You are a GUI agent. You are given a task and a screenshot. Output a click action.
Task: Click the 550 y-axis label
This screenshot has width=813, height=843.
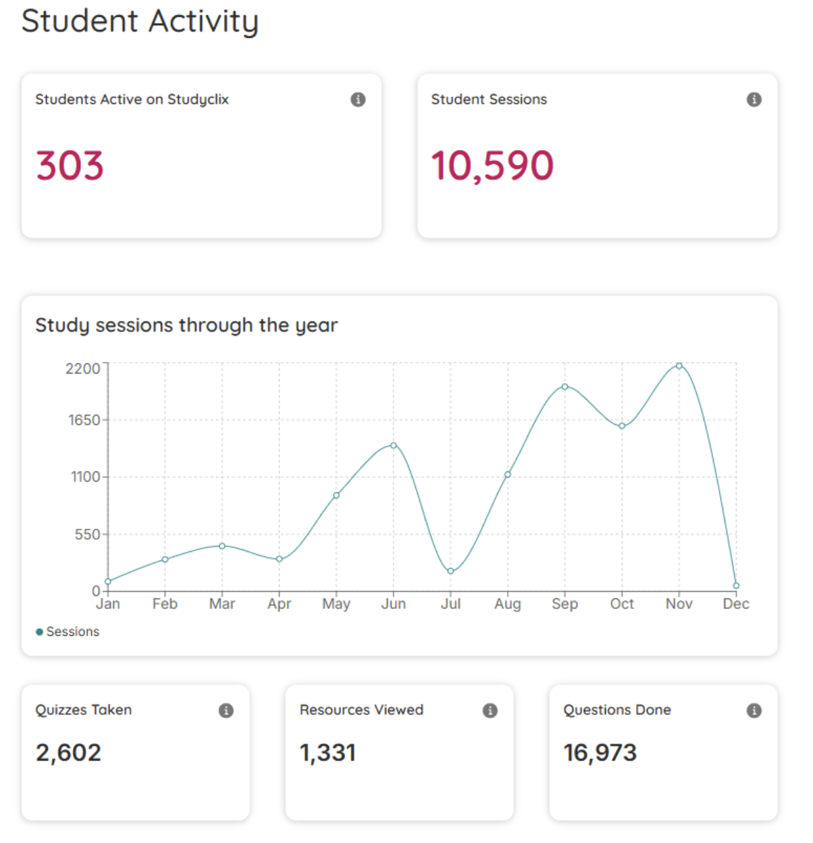[x=87, y=534]
